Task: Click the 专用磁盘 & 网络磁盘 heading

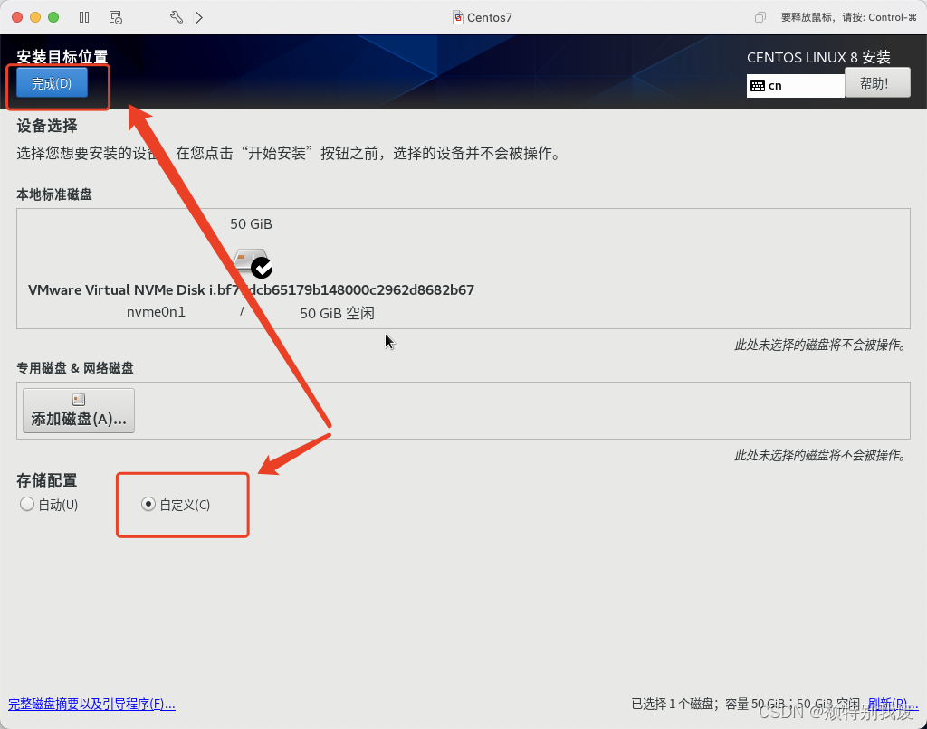Action: pyautogui.click(x=75, y=368)
